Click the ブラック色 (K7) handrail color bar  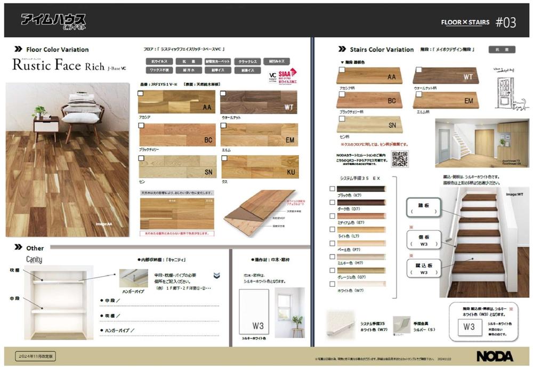tap(361, 189)
